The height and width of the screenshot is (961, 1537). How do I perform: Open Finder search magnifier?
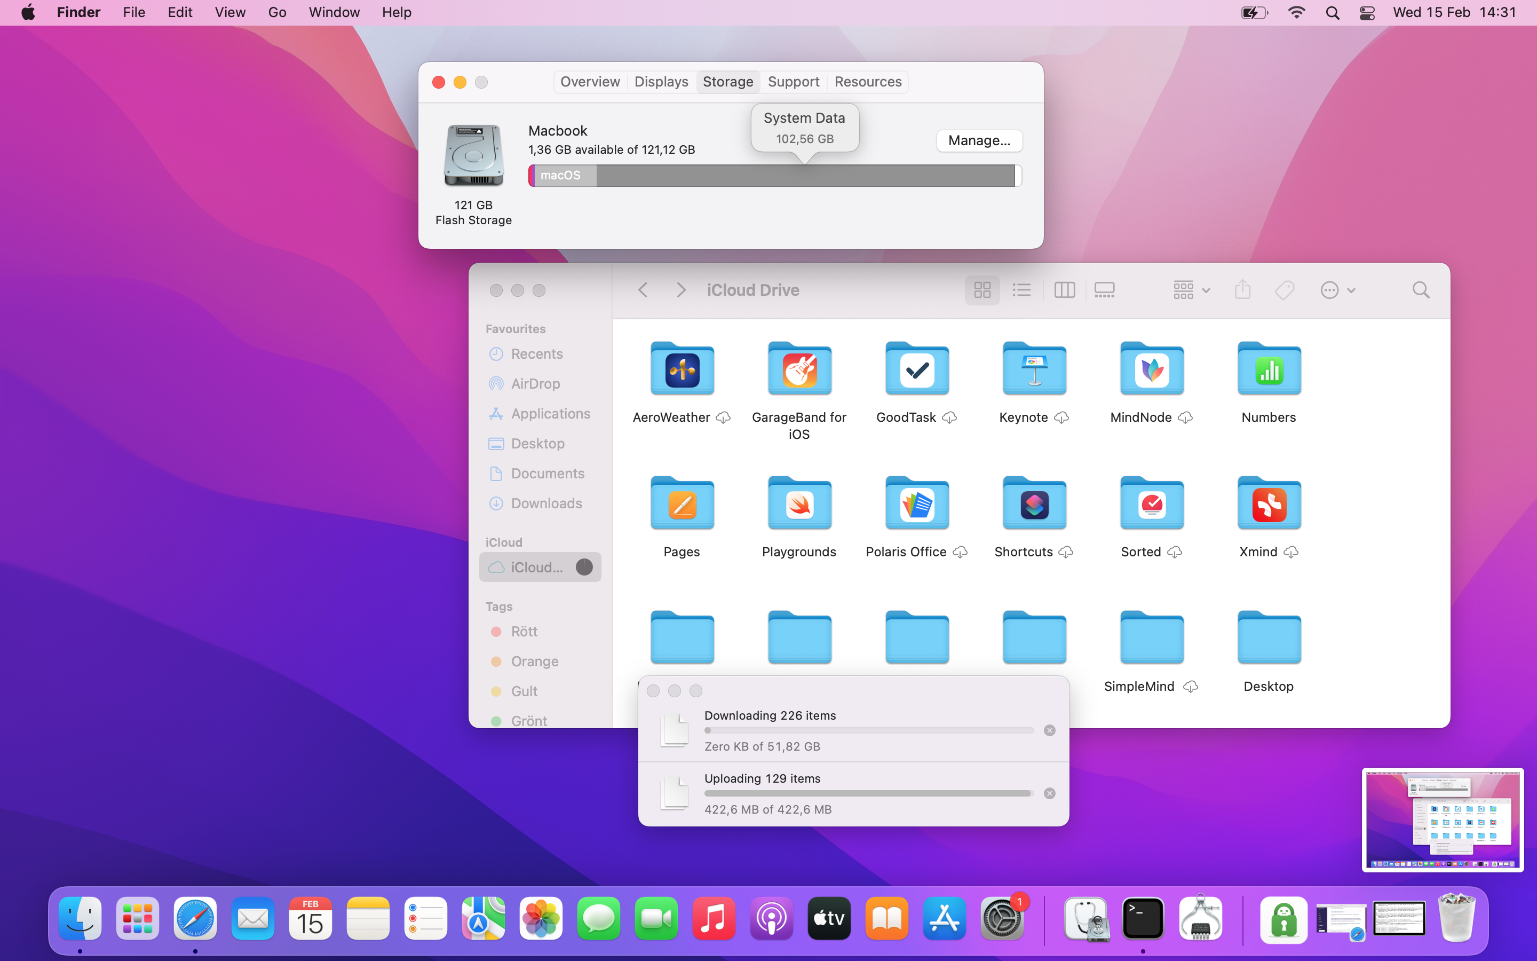[1421, 290]
